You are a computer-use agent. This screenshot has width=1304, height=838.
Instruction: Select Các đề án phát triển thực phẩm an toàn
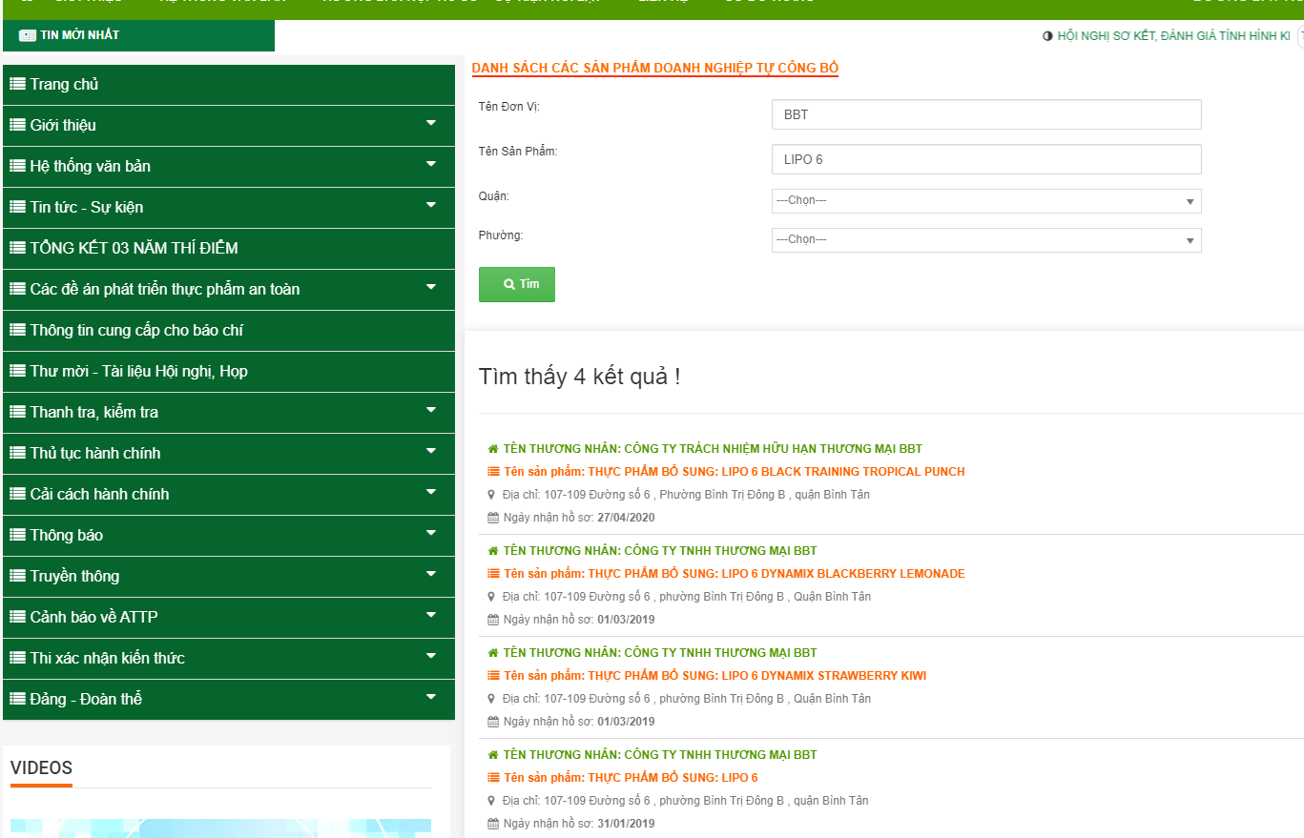[229, 290]
